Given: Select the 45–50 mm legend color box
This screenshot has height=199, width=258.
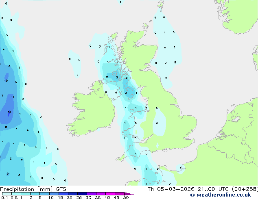Looking at the screenshot, I should pyautogui.click(x=120, y=194).
